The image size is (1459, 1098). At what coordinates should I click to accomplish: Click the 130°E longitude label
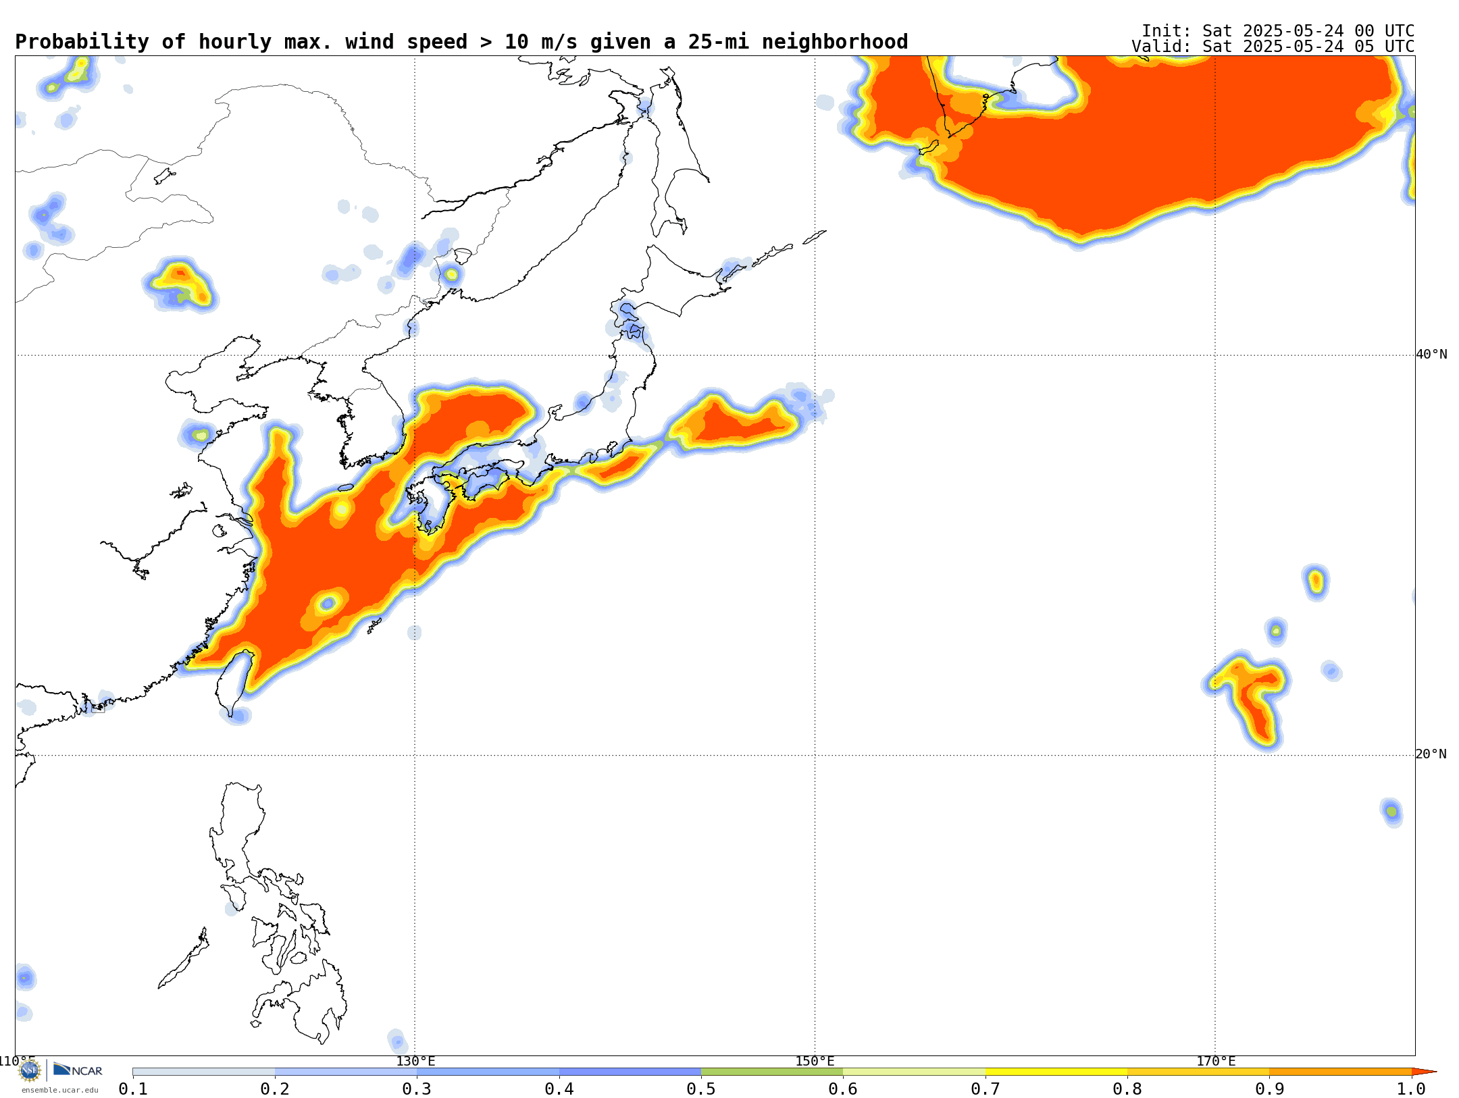pos(415,1061)
